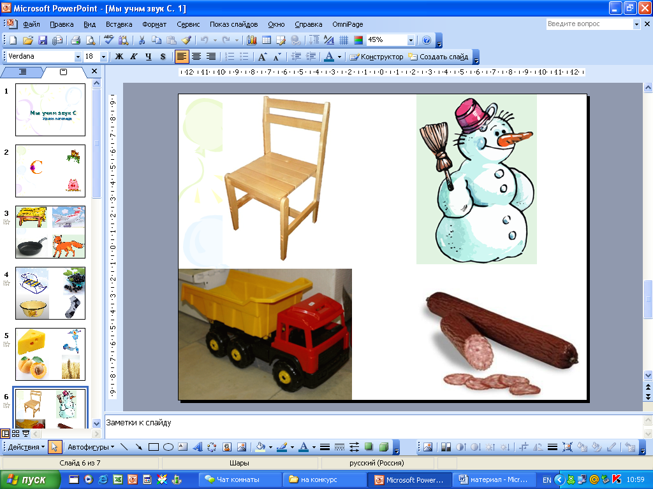The width and height of the screenshot is (653, 489).
Task: Open the font size 18 dropdown
Action: tap(104, 57)
